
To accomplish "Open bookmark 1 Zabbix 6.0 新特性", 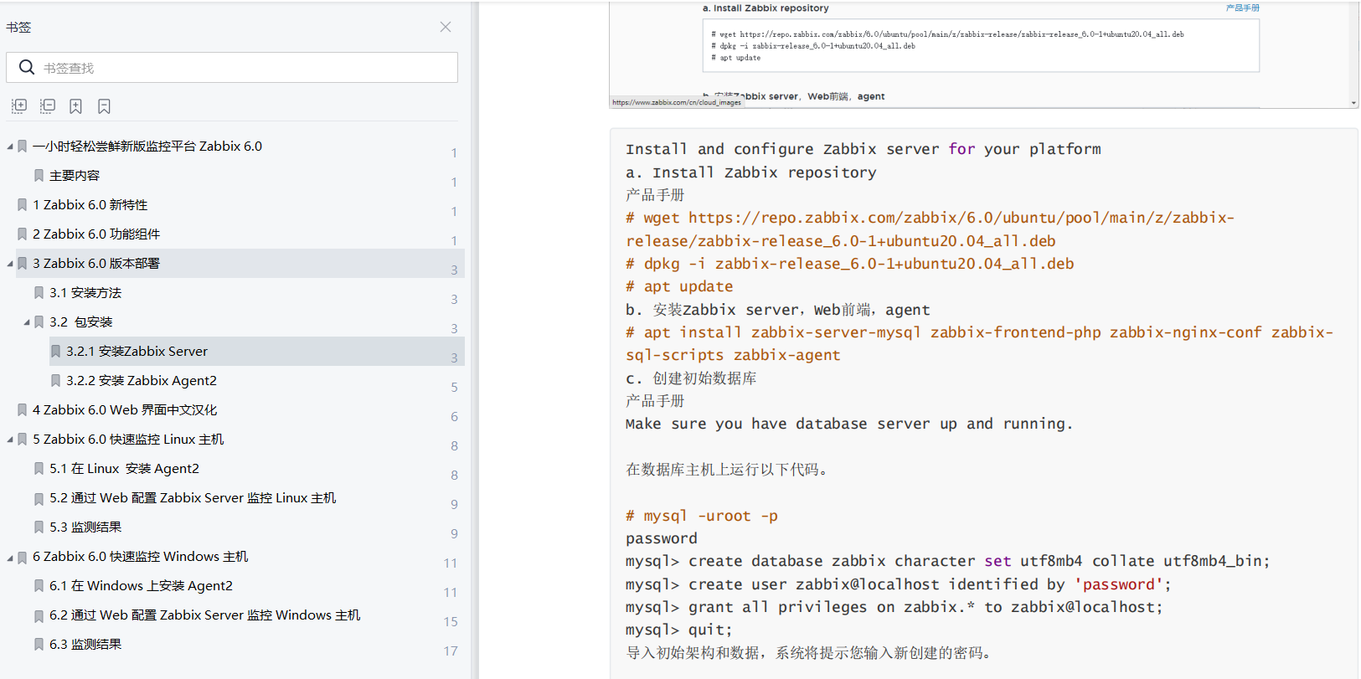I will pos(90,204).
